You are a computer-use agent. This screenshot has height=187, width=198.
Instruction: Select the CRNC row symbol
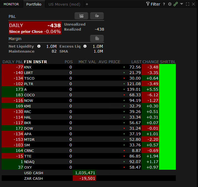29,151
